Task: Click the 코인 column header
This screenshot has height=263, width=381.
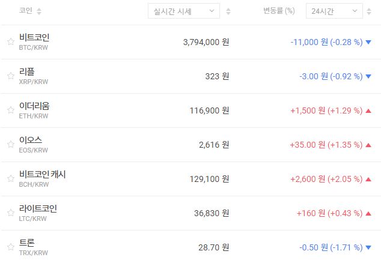Action: click(26, 11)
